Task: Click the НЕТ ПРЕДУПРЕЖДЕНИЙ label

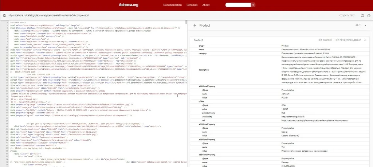Action: click(x=348, y=40)
